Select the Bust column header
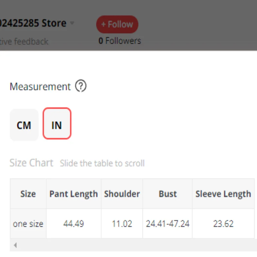The image size is (257, 257). coord(168,194)
